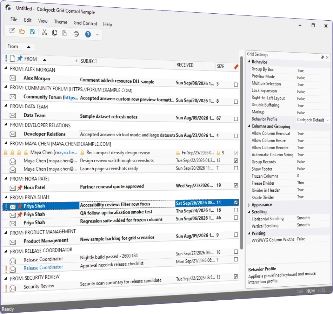This screenshot has height=314, width=333.
Task: Collapse the FROM: PRIYA SHAH group
Action: pyautogui.click(x=6, y=197)
